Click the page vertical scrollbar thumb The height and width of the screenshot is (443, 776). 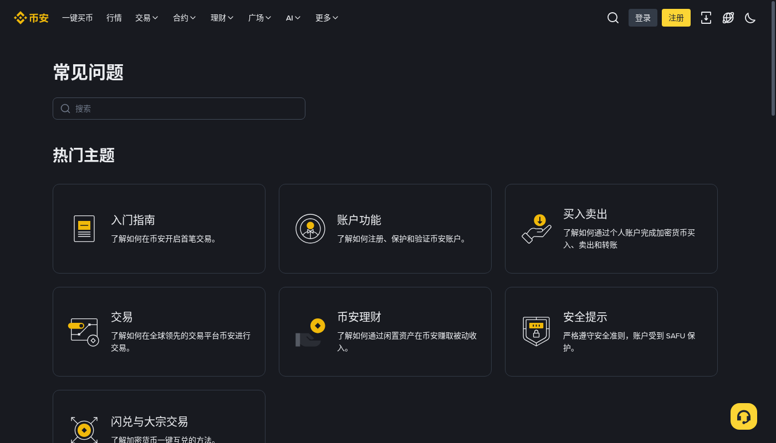pyautogui.click(x=773, y=58)
